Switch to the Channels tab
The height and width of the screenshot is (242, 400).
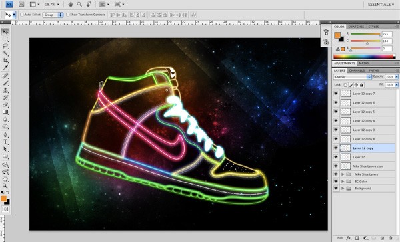pyautogui.click(x=357, y=70)
